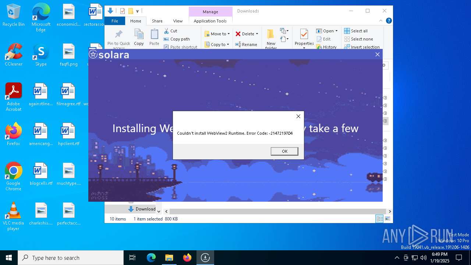This screenshot has width=471, height=265.
Task: Click navigation pane scroll down arrow
Action: point(159,211)
